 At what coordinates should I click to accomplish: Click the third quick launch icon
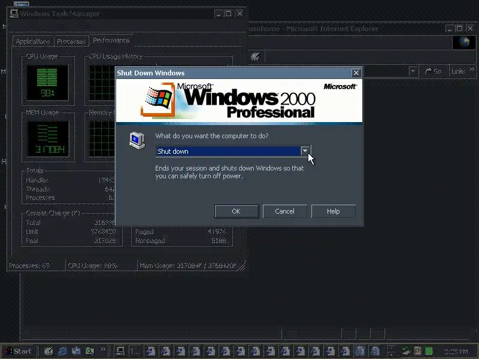click(x=76, y=351)
